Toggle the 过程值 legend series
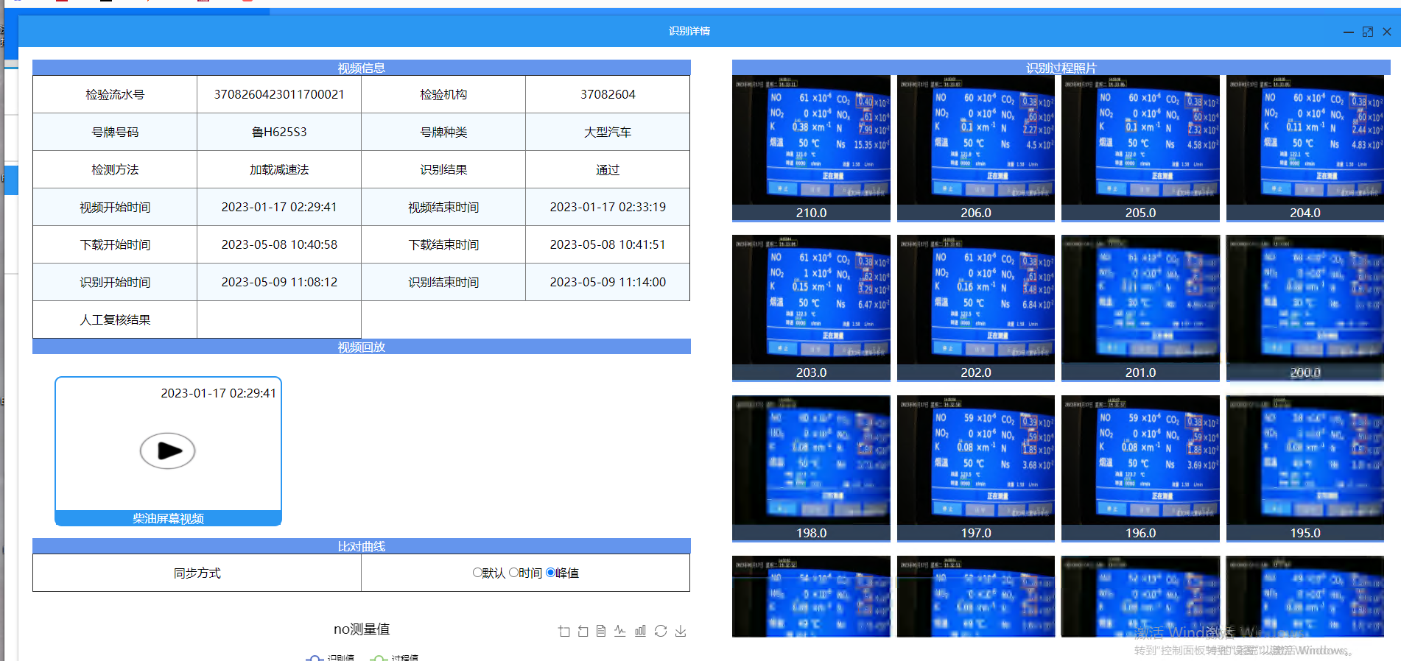The height and width of the screenshot is (661, 1401). pyautogui.click(x=394, y=657)
